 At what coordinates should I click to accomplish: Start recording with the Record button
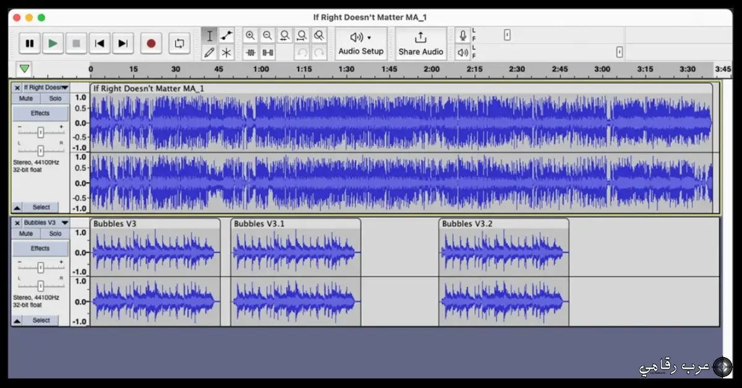coord(150,43)
